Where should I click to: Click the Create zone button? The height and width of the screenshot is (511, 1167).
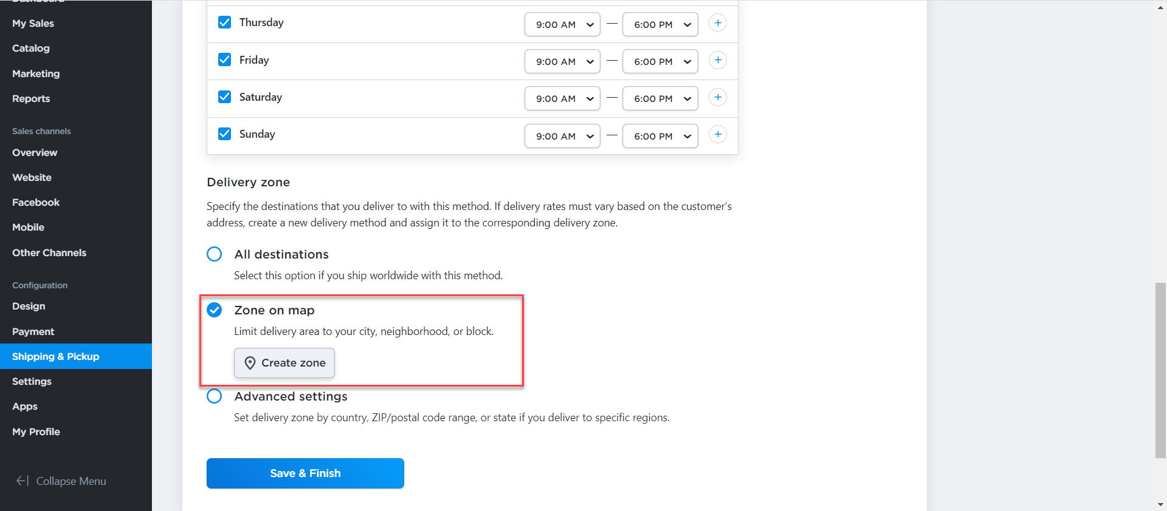point(284,363)
